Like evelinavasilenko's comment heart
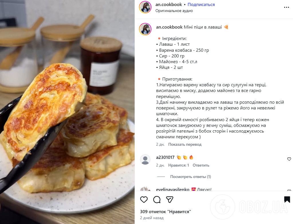The image size is (293, 224). coord(289,190)
